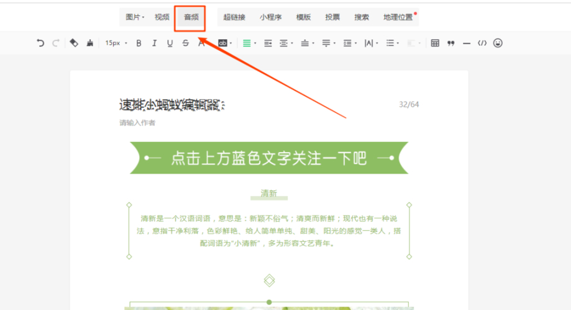Open the emoji smiley picker
Screen dimensions: 571x310
(x=498, y=43)
